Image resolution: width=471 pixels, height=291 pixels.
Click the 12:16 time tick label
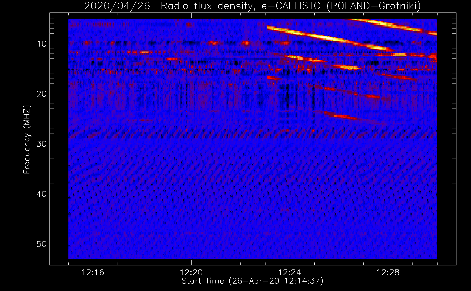(93, 273)
